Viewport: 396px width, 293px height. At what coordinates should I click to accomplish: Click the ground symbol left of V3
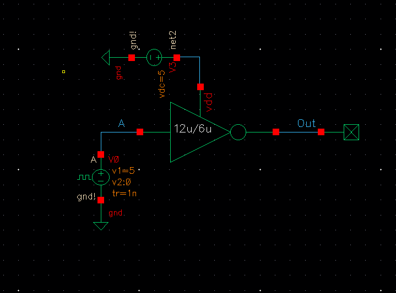106,58
